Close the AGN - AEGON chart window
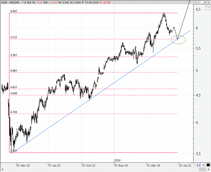Image resolution: width=211 pixels, height=172 pixels. pyautogui.click(x=208, y=2)
